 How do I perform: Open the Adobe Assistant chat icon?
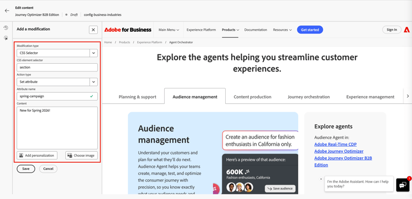(403, 185)
